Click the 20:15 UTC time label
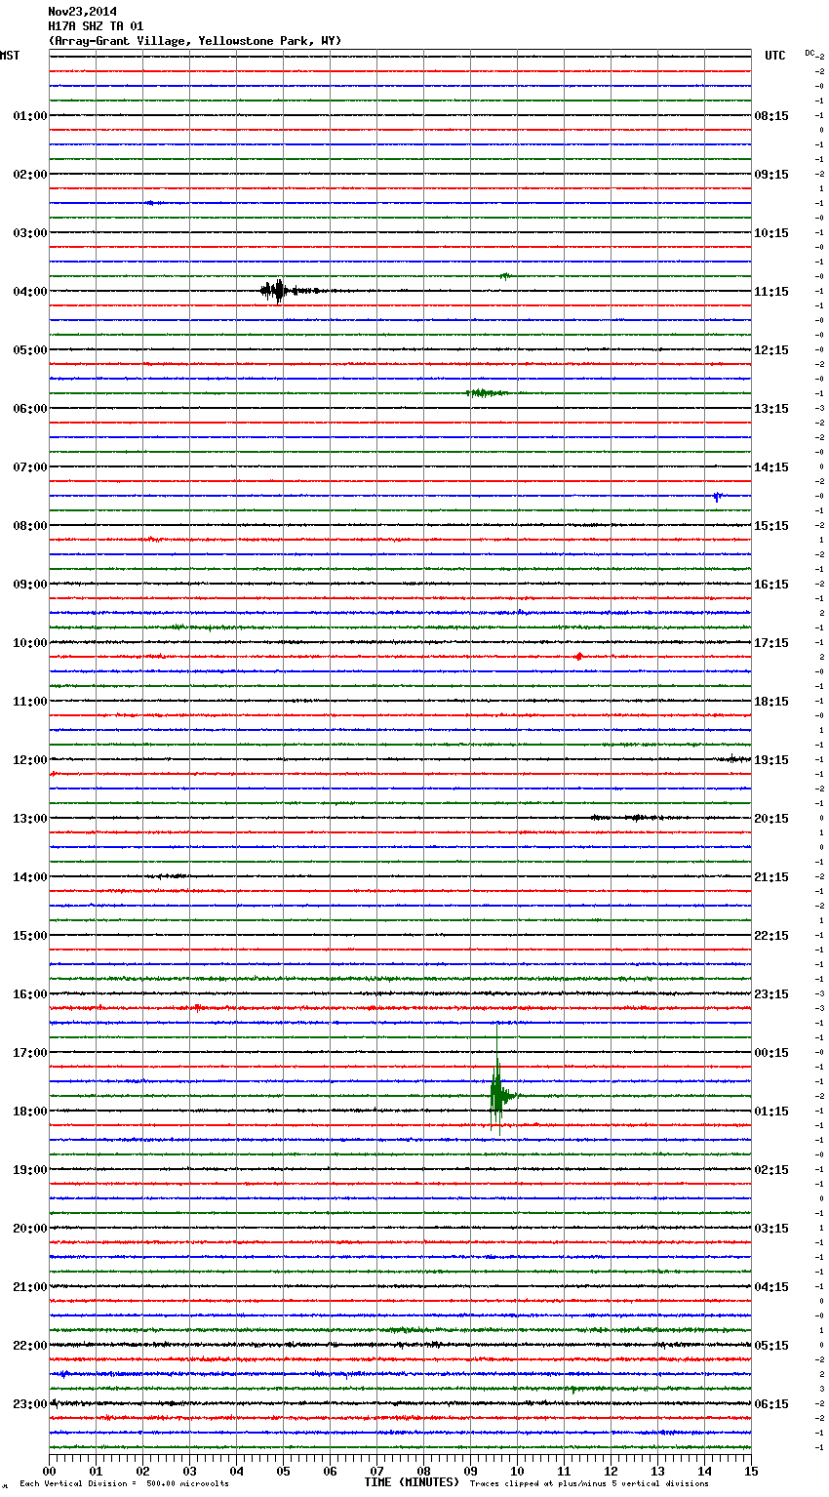Image resolution: width=829 pixels, height=1497 pixels. pos(771,819)
